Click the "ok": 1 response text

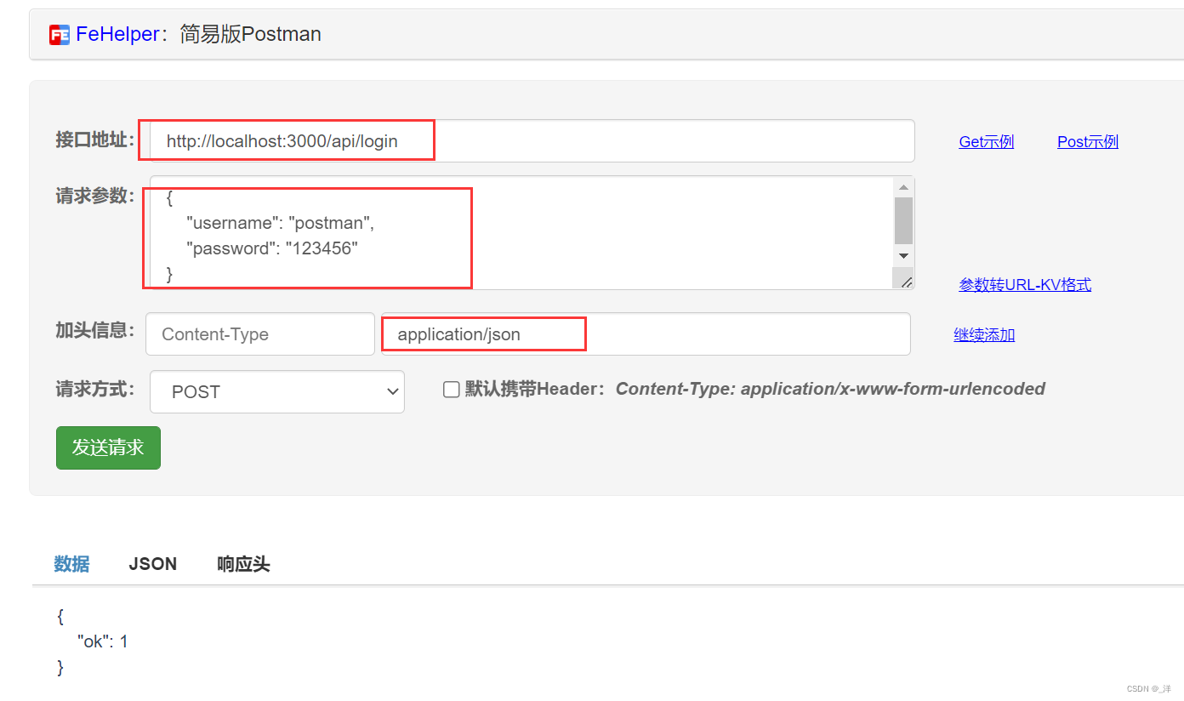[x=102, y=641]
